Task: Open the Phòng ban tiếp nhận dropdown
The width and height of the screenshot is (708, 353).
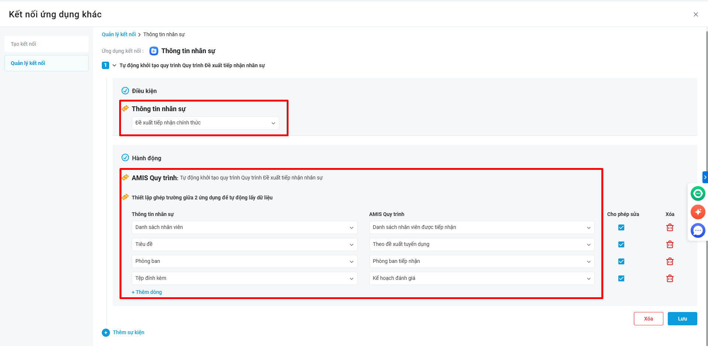Action: click(x=481, y=261)
